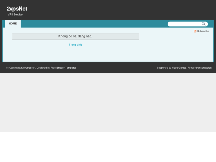Open the Blogger Templates footer link

point(66,68)
